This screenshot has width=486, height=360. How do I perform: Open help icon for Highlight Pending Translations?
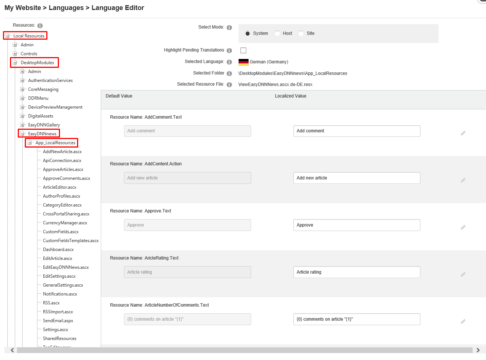(x=229, y=50)
